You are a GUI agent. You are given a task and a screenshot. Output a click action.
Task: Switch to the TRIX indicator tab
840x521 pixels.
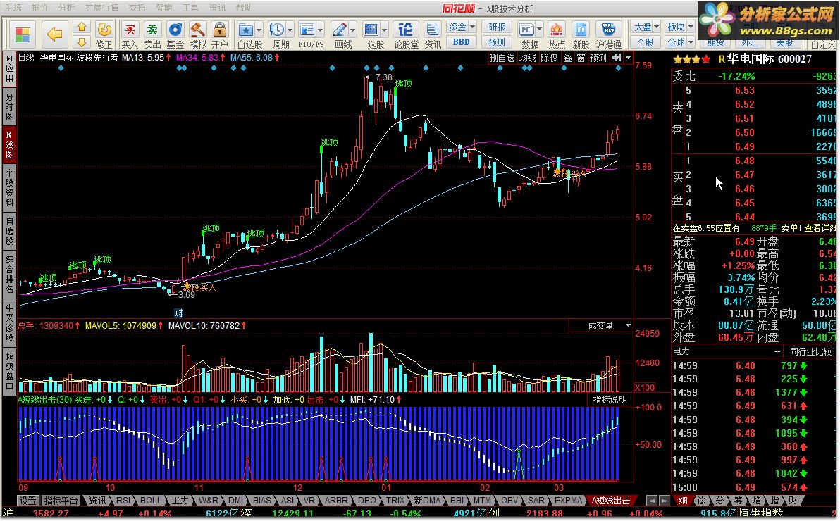pos(395,500)
